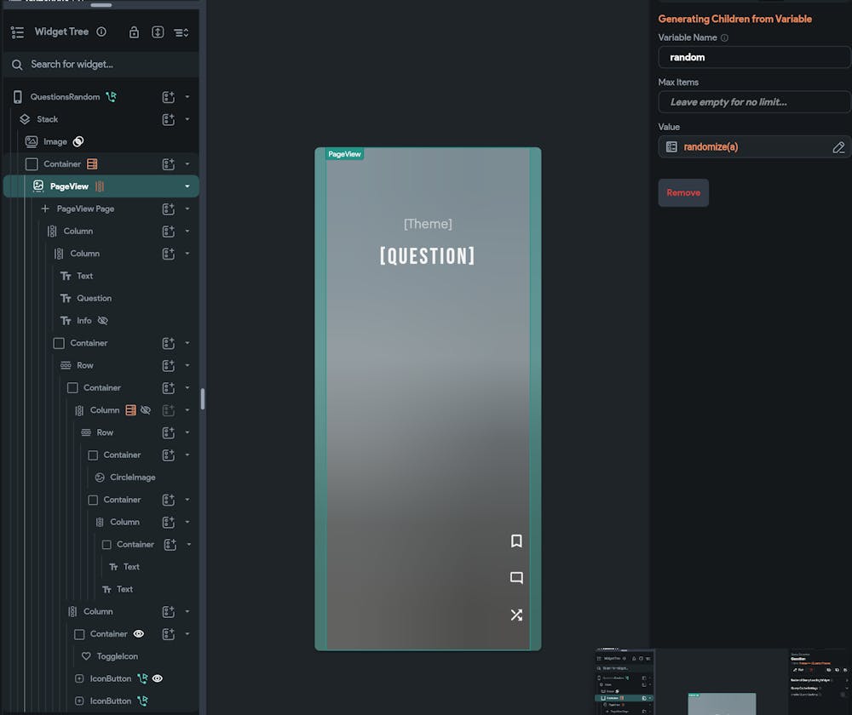Toggle the visibility eye on the last Container
Screen dimensions: 852x715
coord(139,634)
